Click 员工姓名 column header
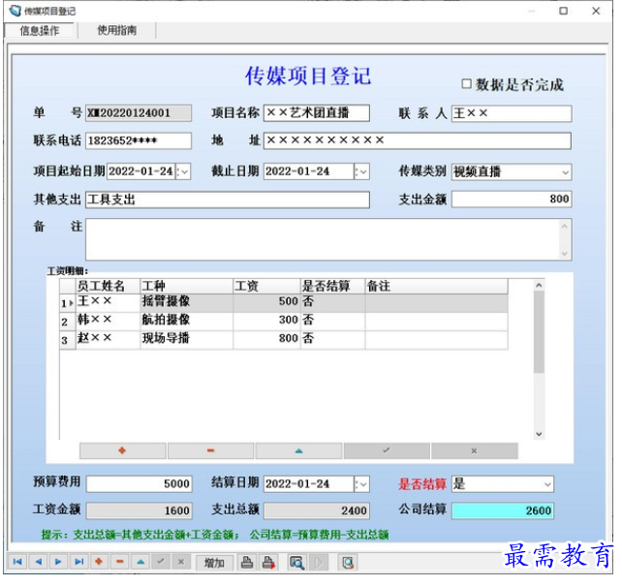Viewport: 622px width, 586px height. coord(108,286)
